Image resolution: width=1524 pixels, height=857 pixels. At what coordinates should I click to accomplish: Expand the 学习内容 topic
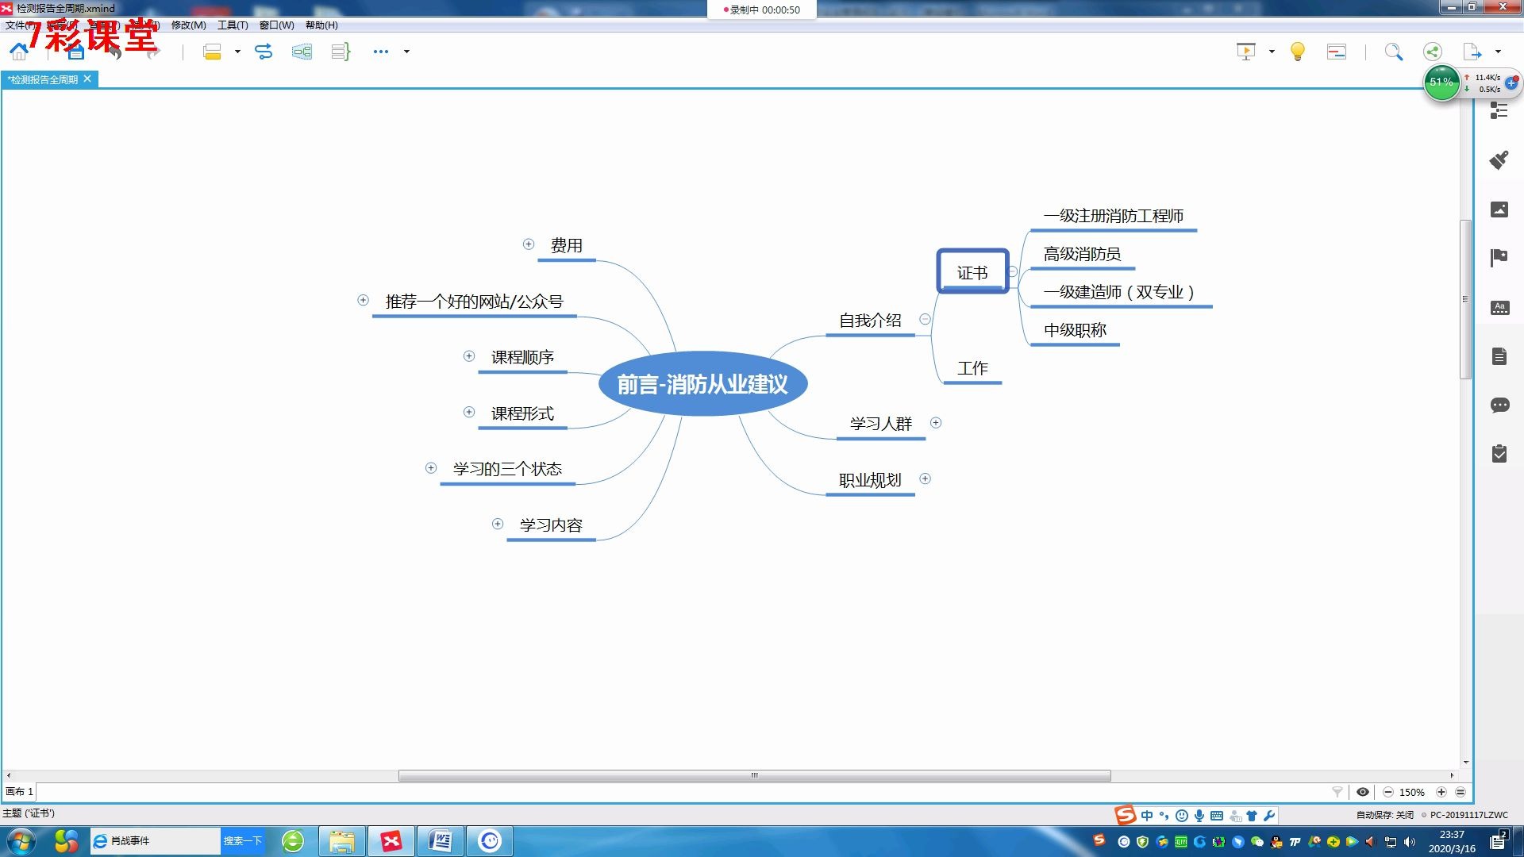click(x=498, y=524)
